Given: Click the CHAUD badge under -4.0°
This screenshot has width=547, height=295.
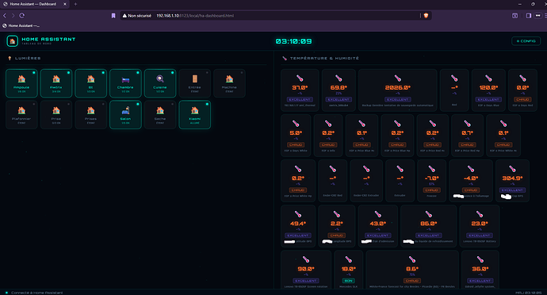Looking at the screenshot, I should pyautogui.click(x=471, y=190).
